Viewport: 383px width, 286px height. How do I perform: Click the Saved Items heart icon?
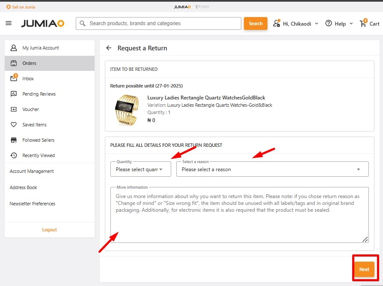14,125
